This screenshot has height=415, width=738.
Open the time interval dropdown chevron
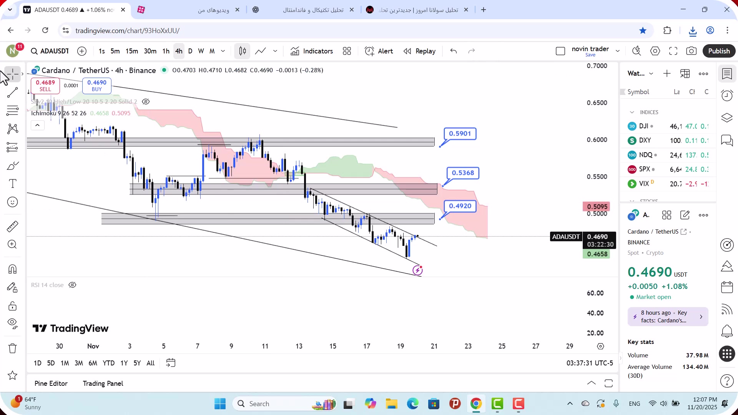click(x=223, y=51)
